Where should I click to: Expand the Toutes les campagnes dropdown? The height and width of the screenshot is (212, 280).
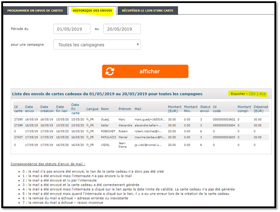click(97, 45)
